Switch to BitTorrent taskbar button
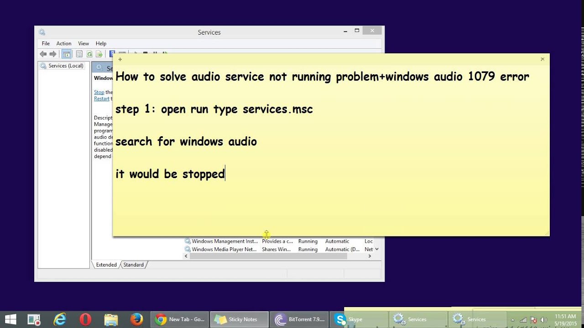584x328 pixels. pos(300,319)
